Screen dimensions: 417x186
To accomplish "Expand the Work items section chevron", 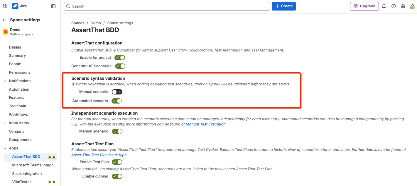I will click(x=5, y=123).
